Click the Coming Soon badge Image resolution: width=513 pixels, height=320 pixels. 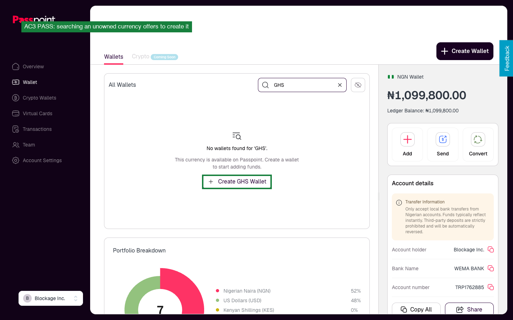164,57
